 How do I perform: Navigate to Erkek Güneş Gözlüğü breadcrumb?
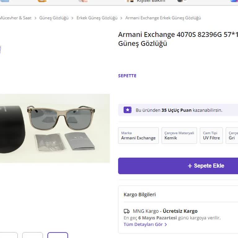(97, 18)
